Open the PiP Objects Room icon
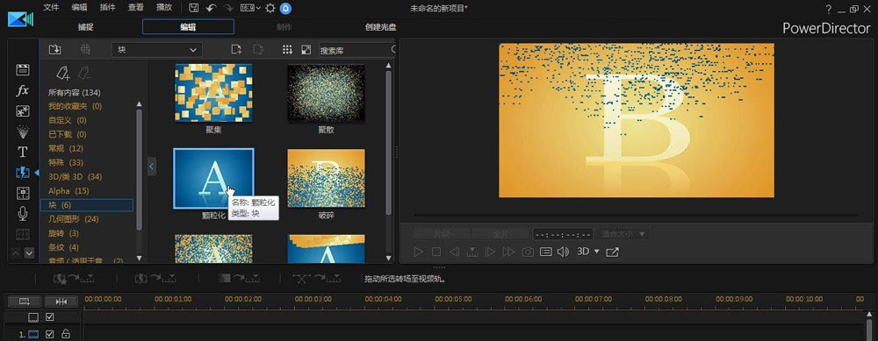This screenshot has height=341, width=878. 23,110
